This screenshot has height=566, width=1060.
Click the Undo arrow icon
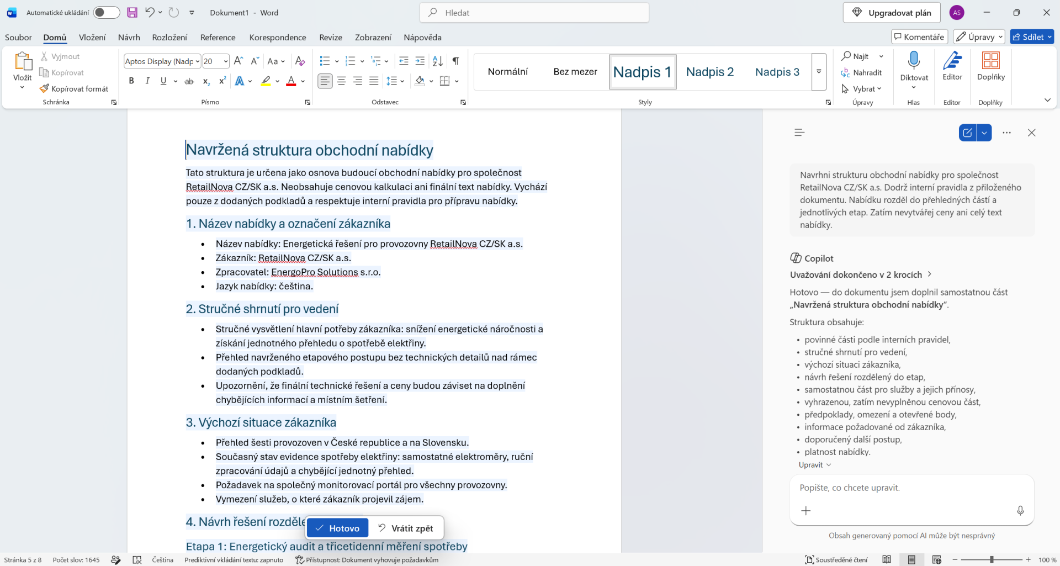150,12
